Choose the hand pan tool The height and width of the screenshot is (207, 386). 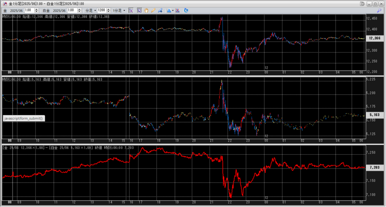[146, 10]
